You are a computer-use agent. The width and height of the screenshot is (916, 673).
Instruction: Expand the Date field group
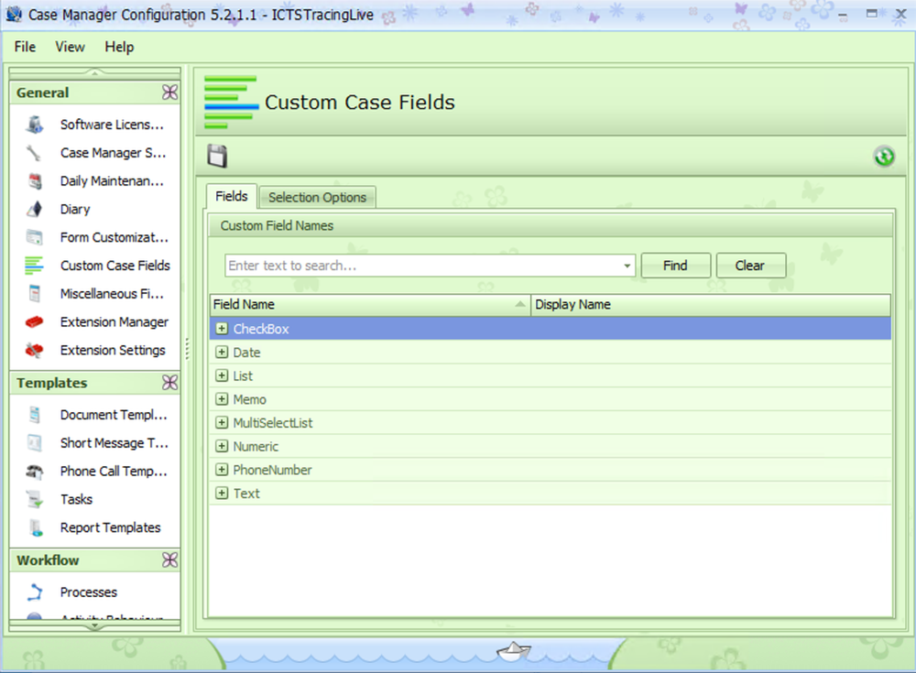222,353
